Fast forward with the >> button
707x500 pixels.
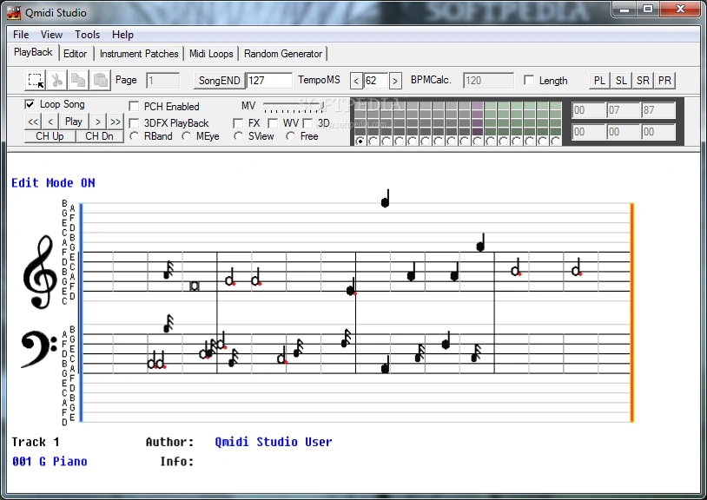pyautogui.click(x=116, y=122)
